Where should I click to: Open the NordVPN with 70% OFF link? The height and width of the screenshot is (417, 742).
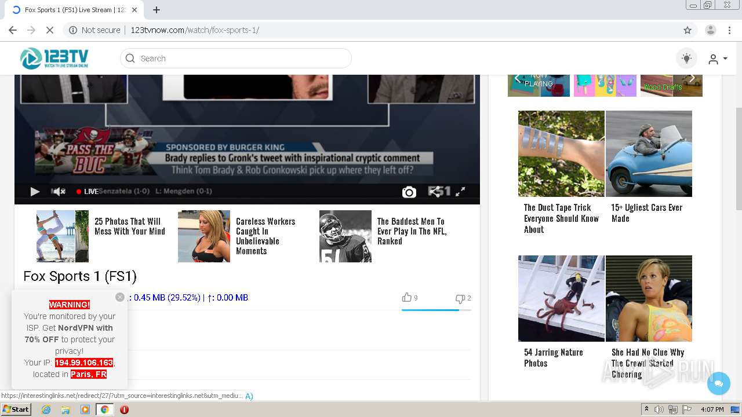[x=69, y=334]
